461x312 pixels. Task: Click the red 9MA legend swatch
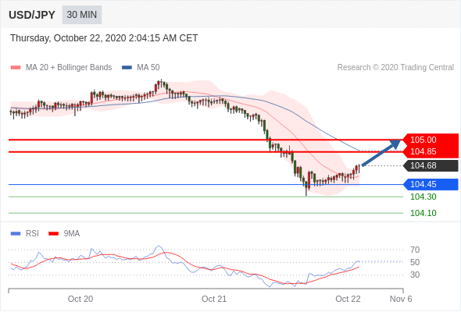click(53, 234)
